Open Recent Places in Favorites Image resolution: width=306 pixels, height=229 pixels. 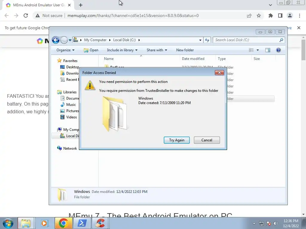click(x=69, y=79)
